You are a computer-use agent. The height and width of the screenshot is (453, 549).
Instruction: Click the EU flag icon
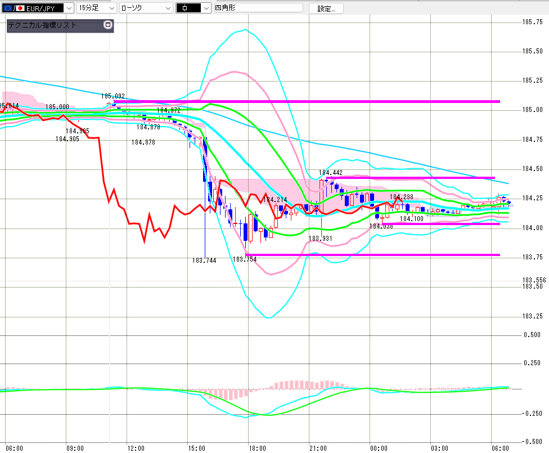pos(8,8)
